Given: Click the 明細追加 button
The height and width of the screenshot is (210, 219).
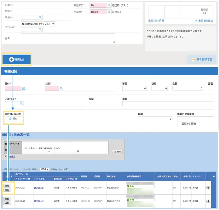Looking at the screenshot, I should [16, 59].
